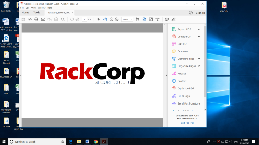
Task: Click the taskbar search box
Action: (37, 141)
